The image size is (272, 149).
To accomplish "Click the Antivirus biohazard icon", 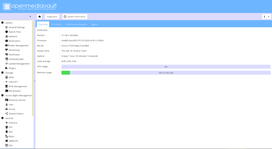I will [7, 123].
